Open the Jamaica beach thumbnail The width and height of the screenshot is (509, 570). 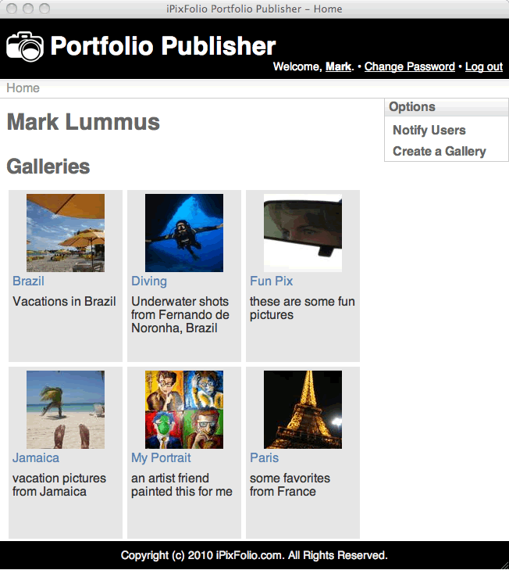66,410
